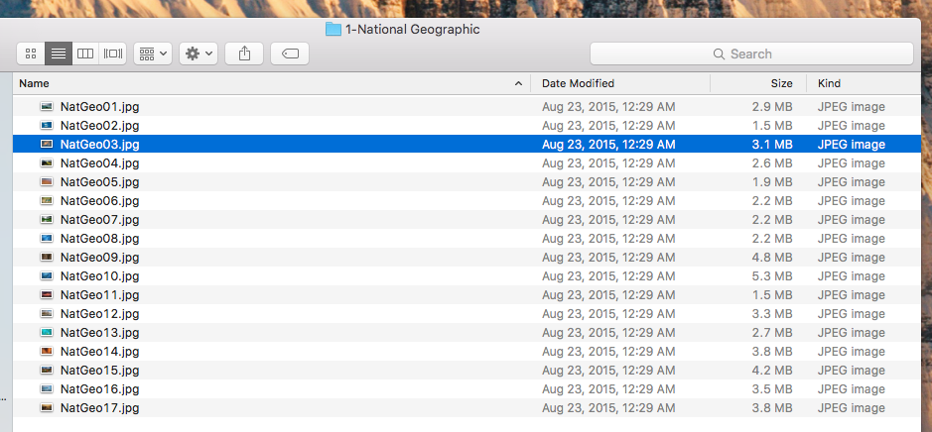Image resolution: width=932 pixels, height=432 pixels.
Task: Switch to Cover Flow view
Action: 113,54
